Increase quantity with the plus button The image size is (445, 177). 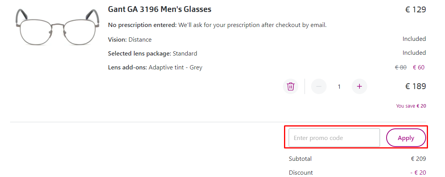(x=359, y=86)
